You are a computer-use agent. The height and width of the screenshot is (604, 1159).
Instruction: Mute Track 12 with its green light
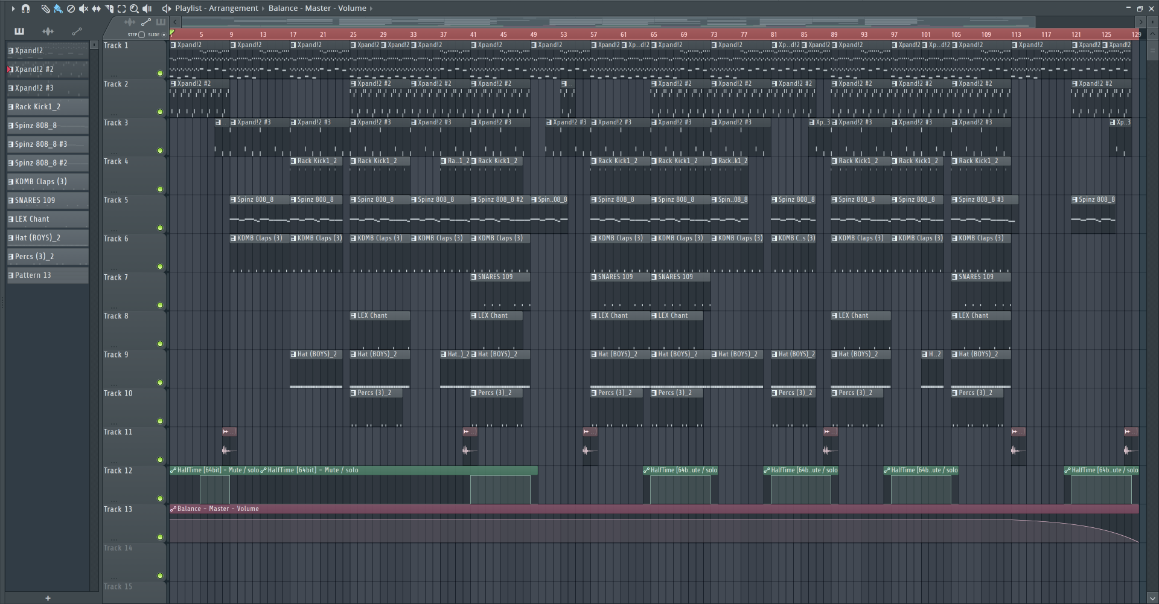coord(160,498)
